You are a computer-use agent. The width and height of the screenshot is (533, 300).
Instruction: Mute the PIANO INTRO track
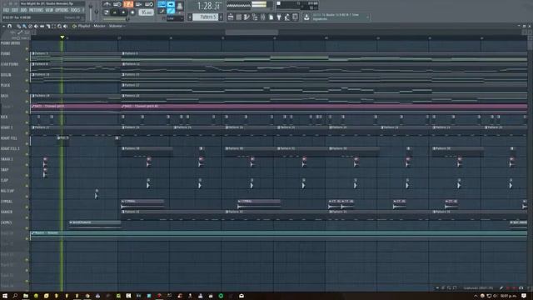click(27, 48)
